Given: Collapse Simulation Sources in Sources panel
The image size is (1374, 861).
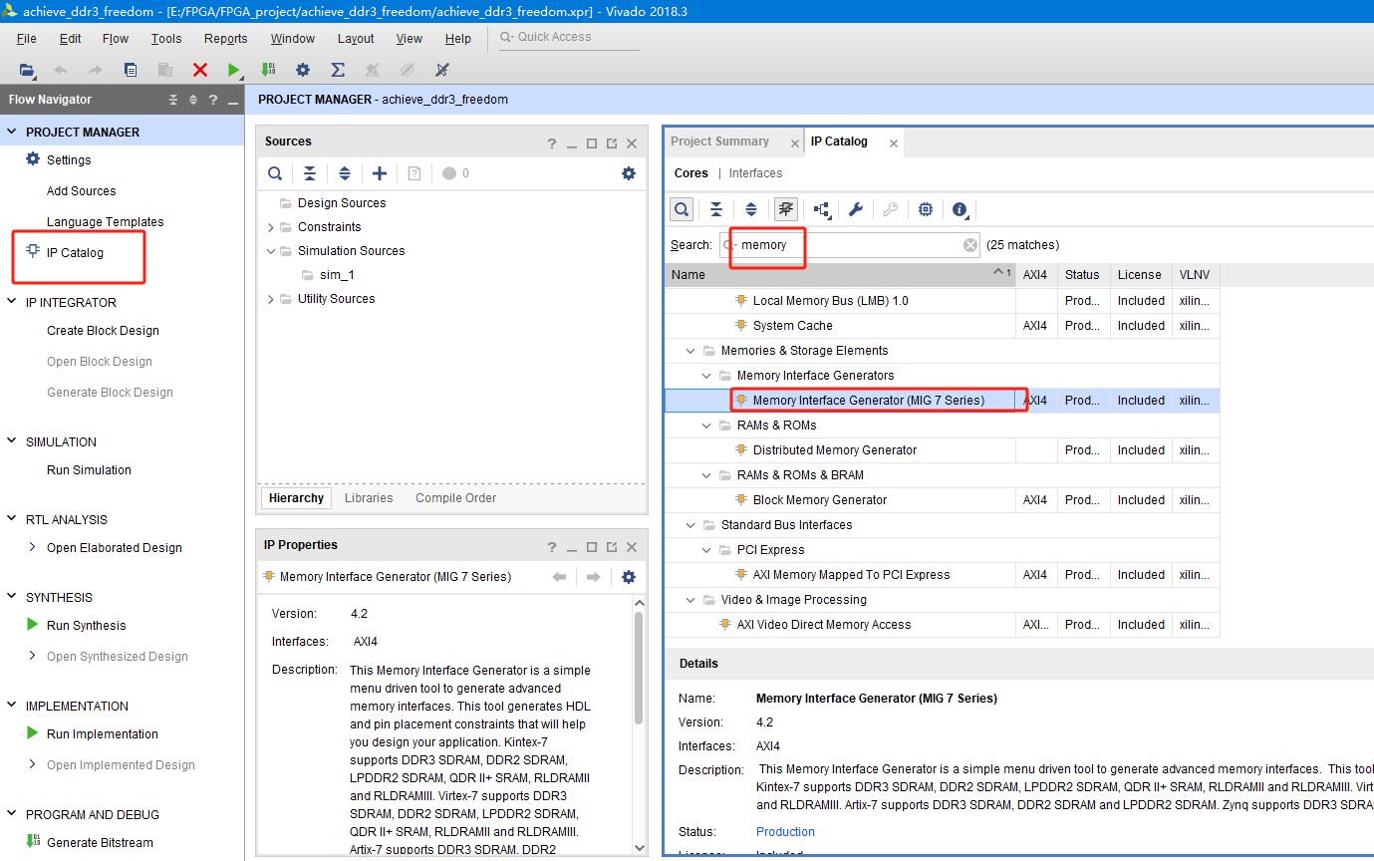Looking at the screenshot, I should click(271, 251).
